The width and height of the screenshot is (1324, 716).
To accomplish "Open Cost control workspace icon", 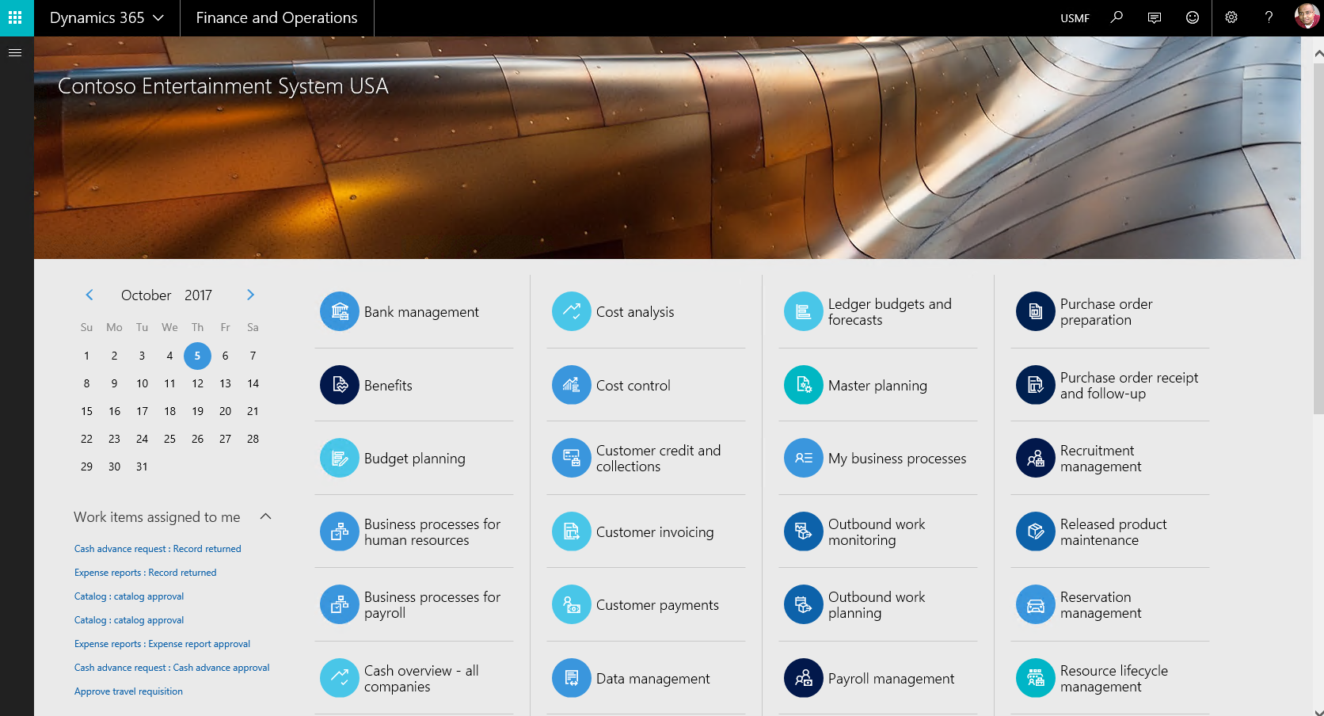I will (x=572, y=385).
